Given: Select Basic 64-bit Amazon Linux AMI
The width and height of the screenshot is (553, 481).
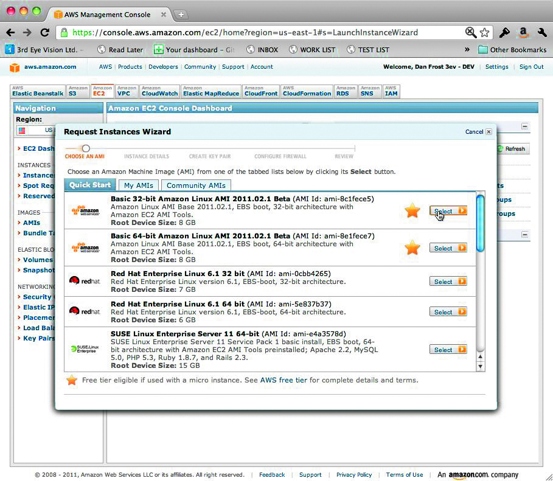Looking at the screenshot, I should click(448, 248).
